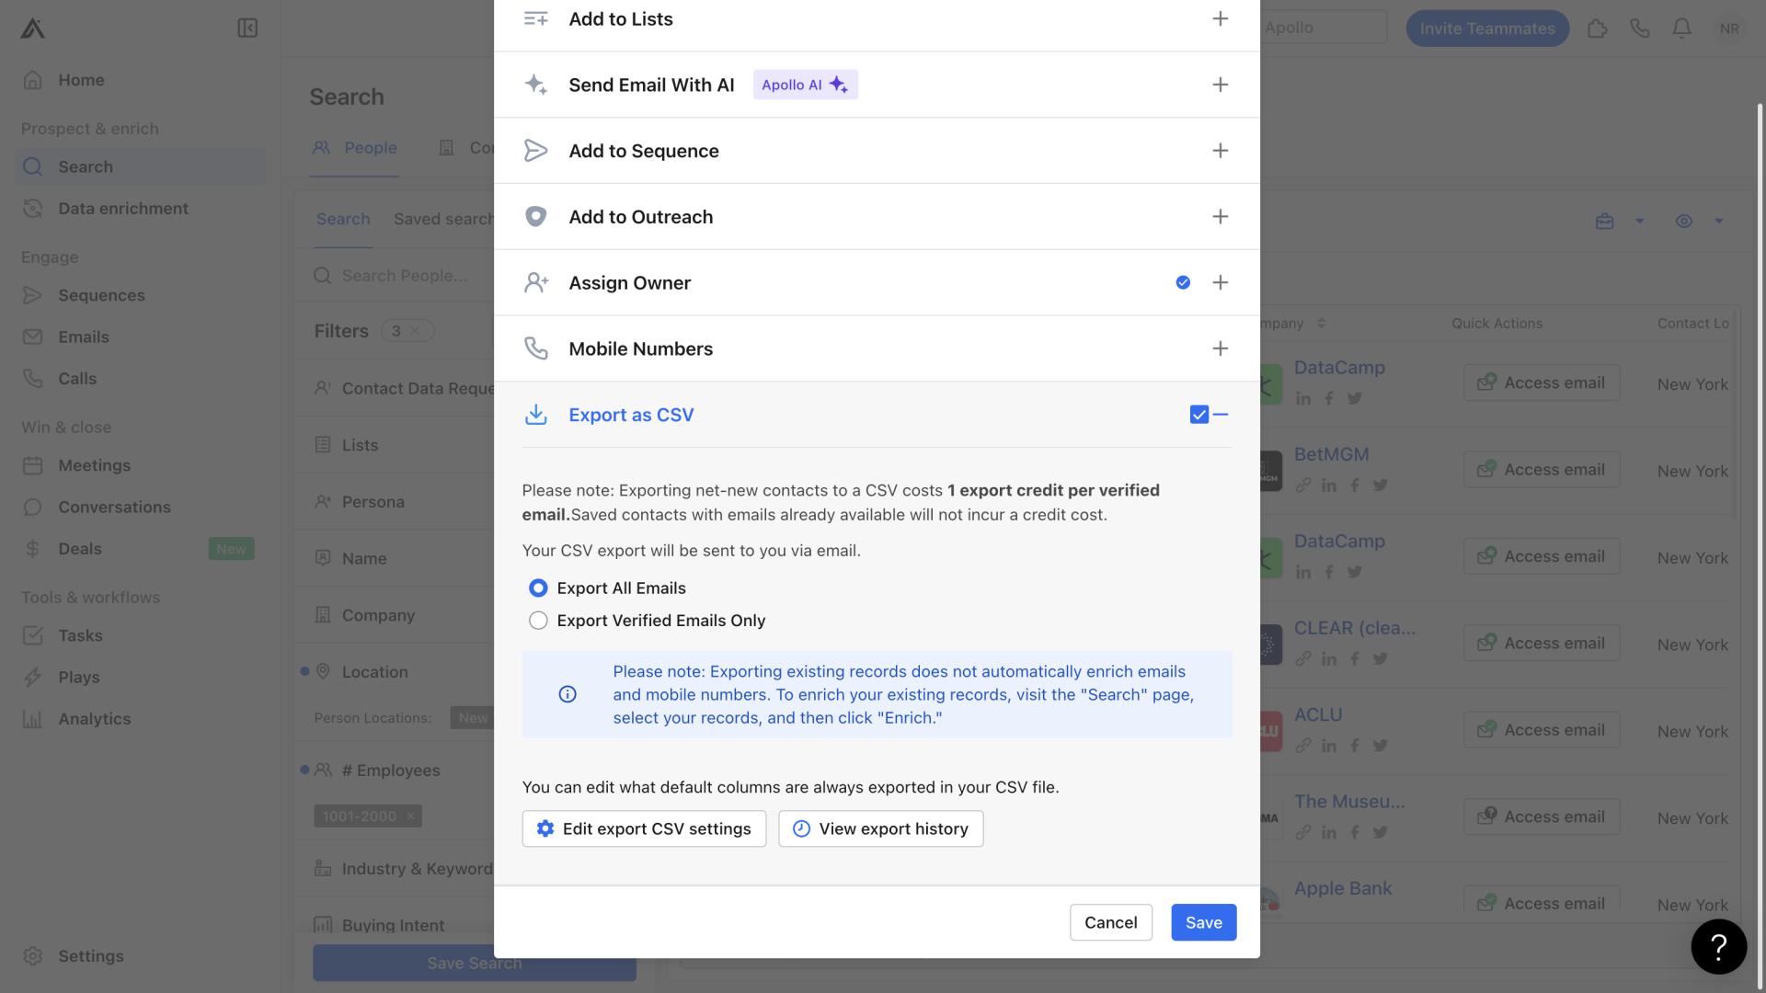Open the NR user avatar menu
The image size is (1766, 993).
coord(1729,29)
